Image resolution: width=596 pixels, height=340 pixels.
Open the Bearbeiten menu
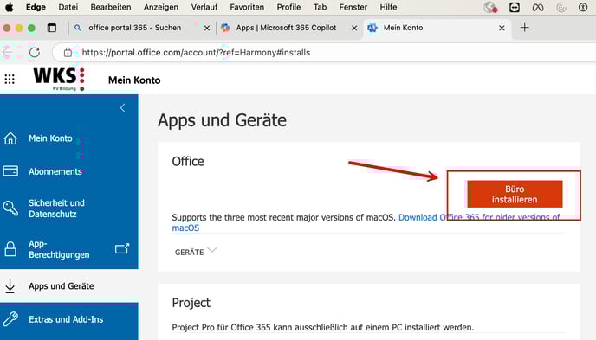point(111,7)
